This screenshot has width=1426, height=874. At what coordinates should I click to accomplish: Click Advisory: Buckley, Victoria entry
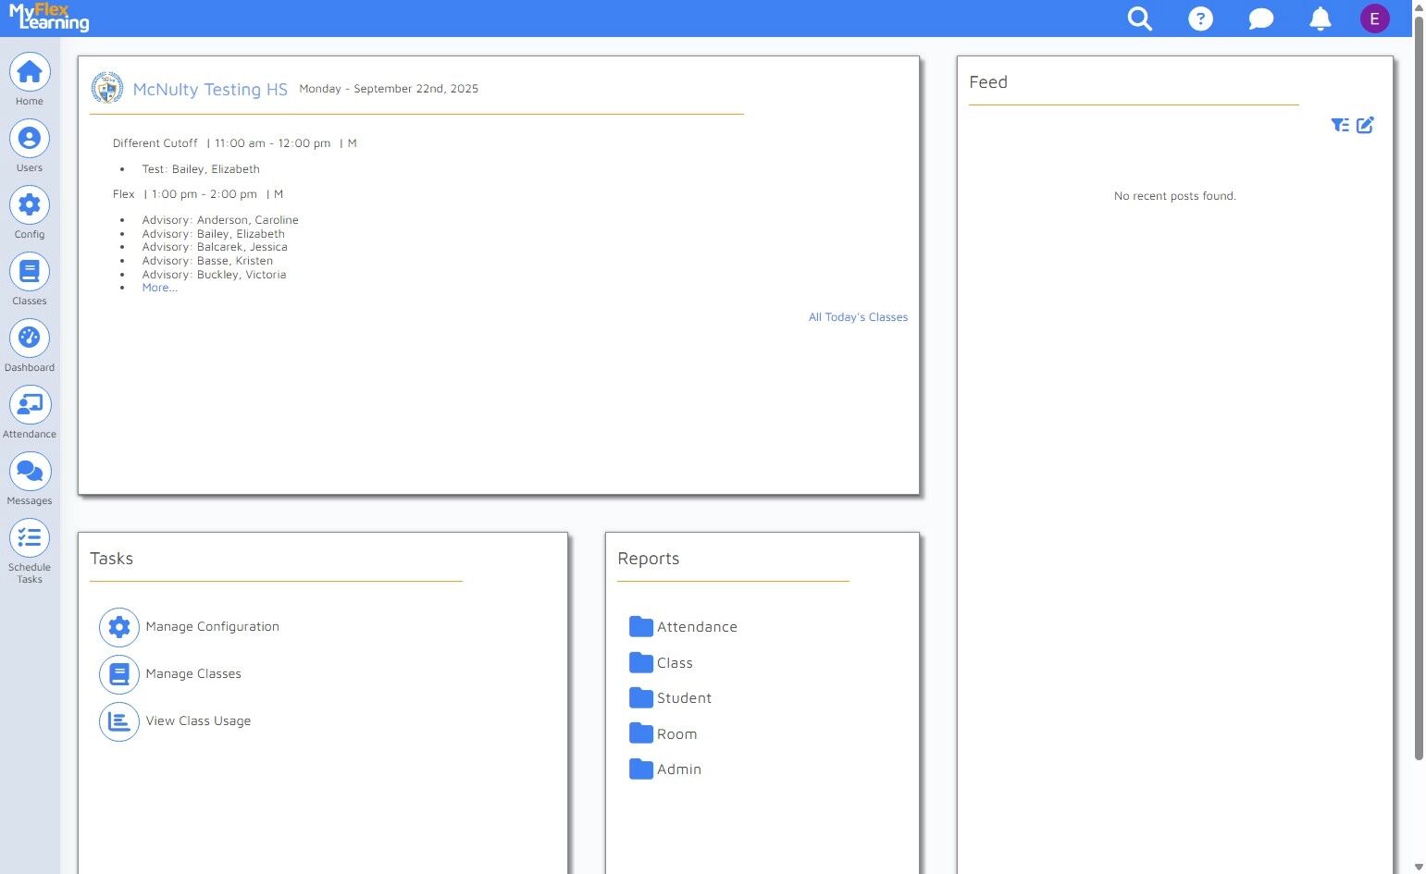214,275
